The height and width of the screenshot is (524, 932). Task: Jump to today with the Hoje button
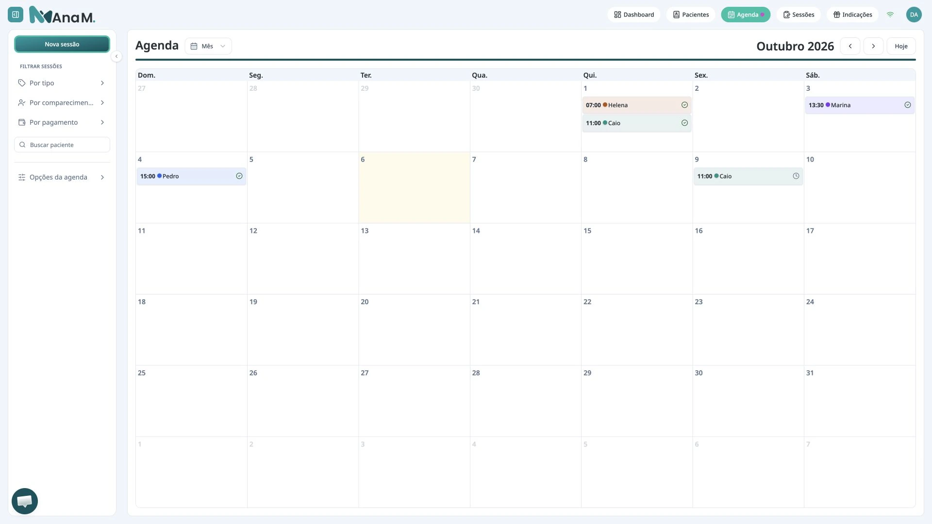click(x=901, y=46)
